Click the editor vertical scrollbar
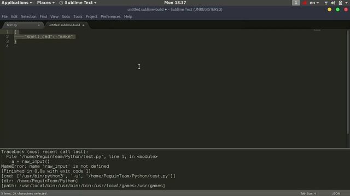 (x=348, y=82)
